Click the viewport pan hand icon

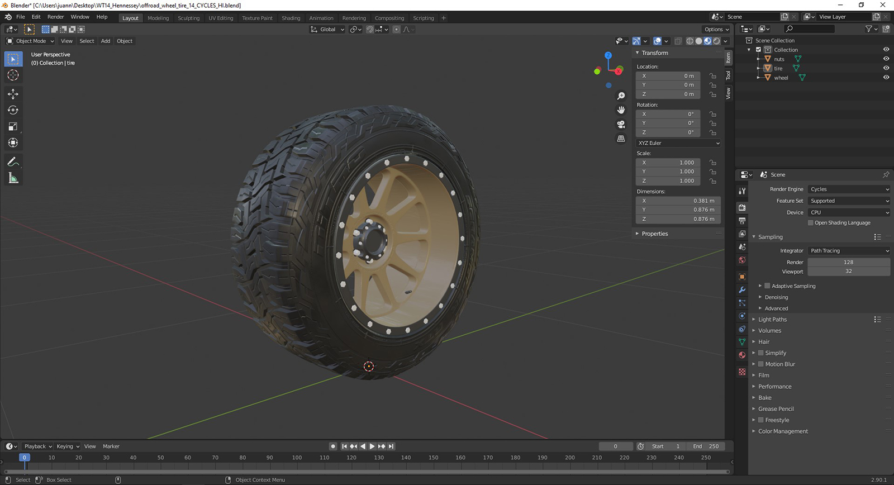[621, 110]
